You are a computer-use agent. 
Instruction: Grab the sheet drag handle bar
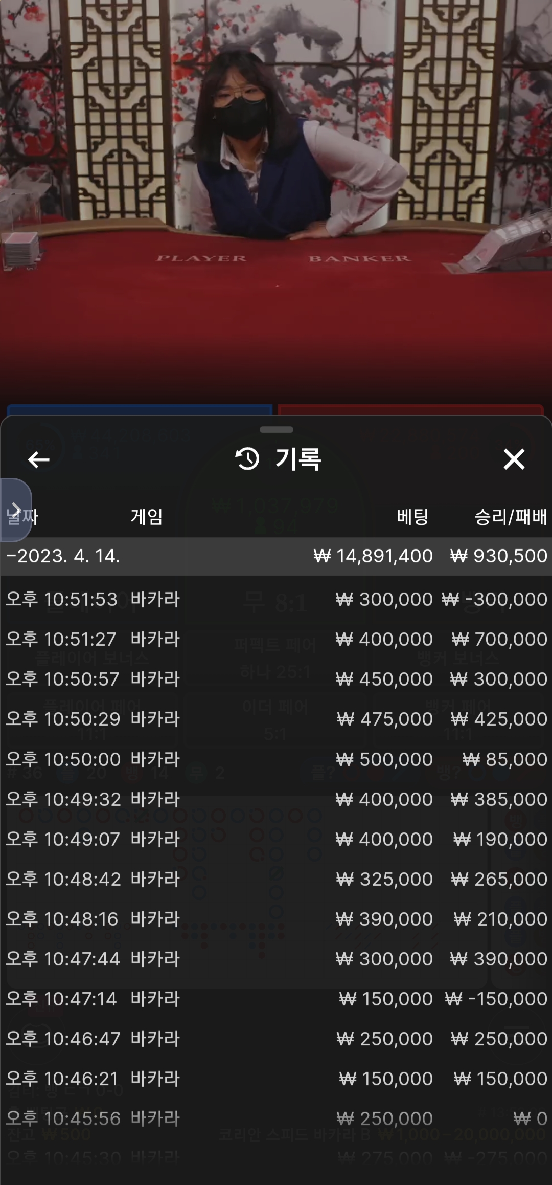click(276, 429)
